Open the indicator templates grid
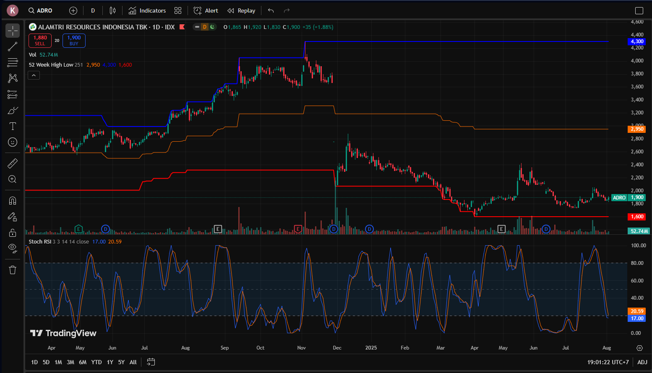The height and width of the screenshot is (373, 652). [x=178, y=10]
